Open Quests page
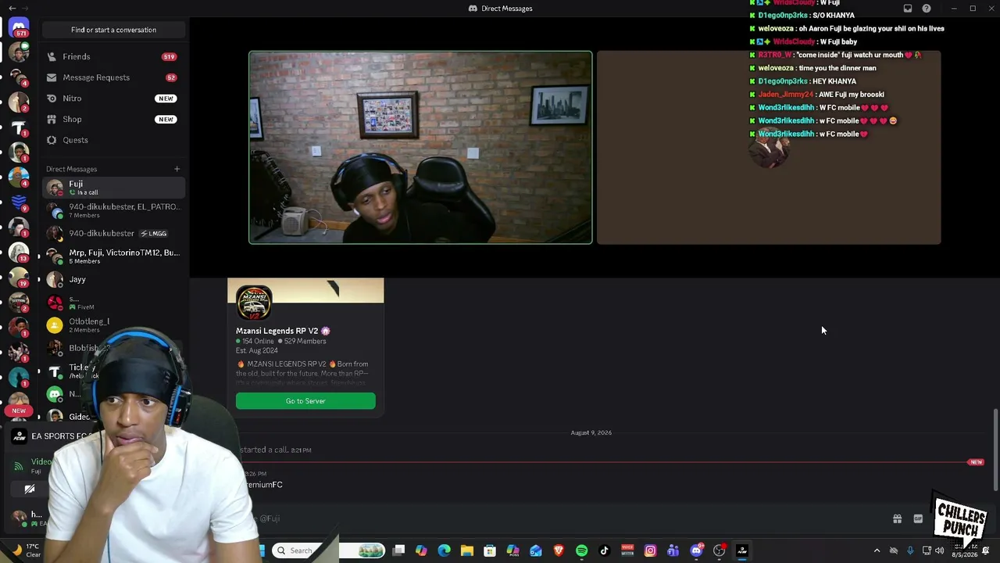The height and width of the screenshot is (563, 1000). pyautogui.click(x=113, y=140)
